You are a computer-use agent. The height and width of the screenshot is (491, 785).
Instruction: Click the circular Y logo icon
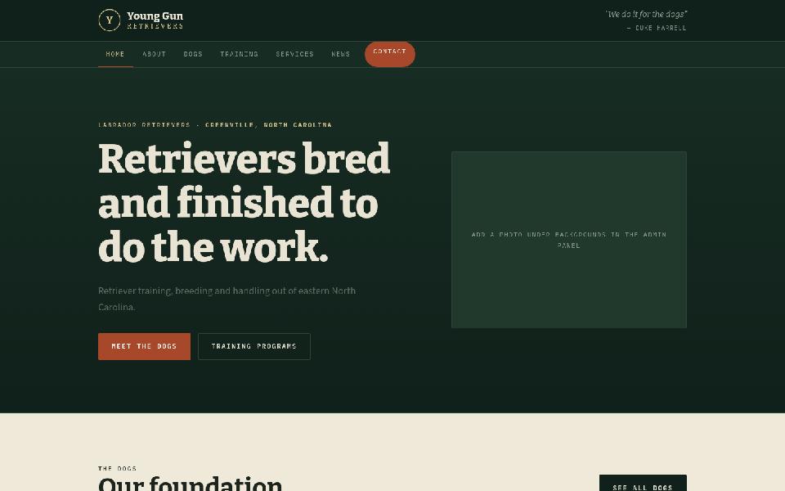109,20
